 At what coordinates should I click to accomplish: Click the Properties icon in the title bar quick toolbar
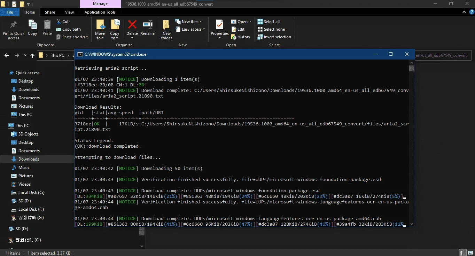14,4
